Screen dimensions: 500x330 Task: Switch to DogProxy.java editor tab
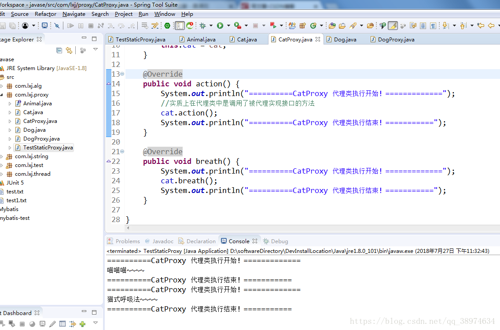pyautogui.click(x=393, y=39)
